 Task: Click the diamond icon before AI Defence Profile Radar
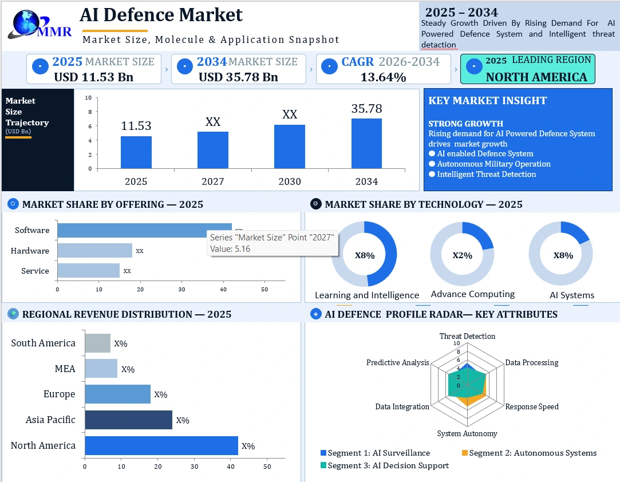(315, 314)
